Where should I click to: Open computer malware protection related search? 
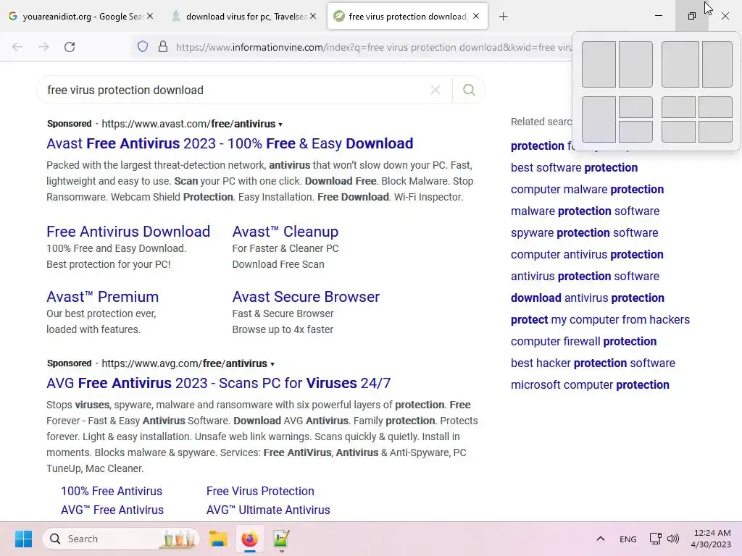(587, 190)
